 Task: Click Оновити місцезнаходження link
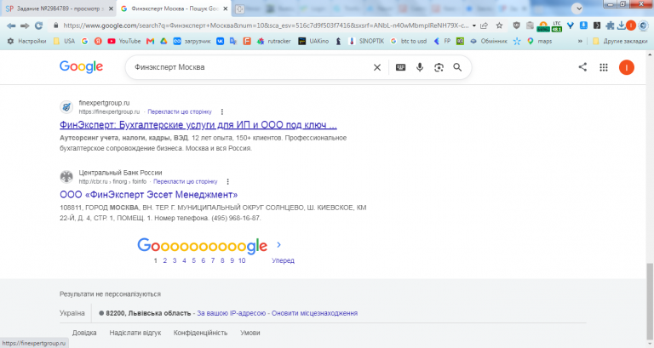[314, 313]
